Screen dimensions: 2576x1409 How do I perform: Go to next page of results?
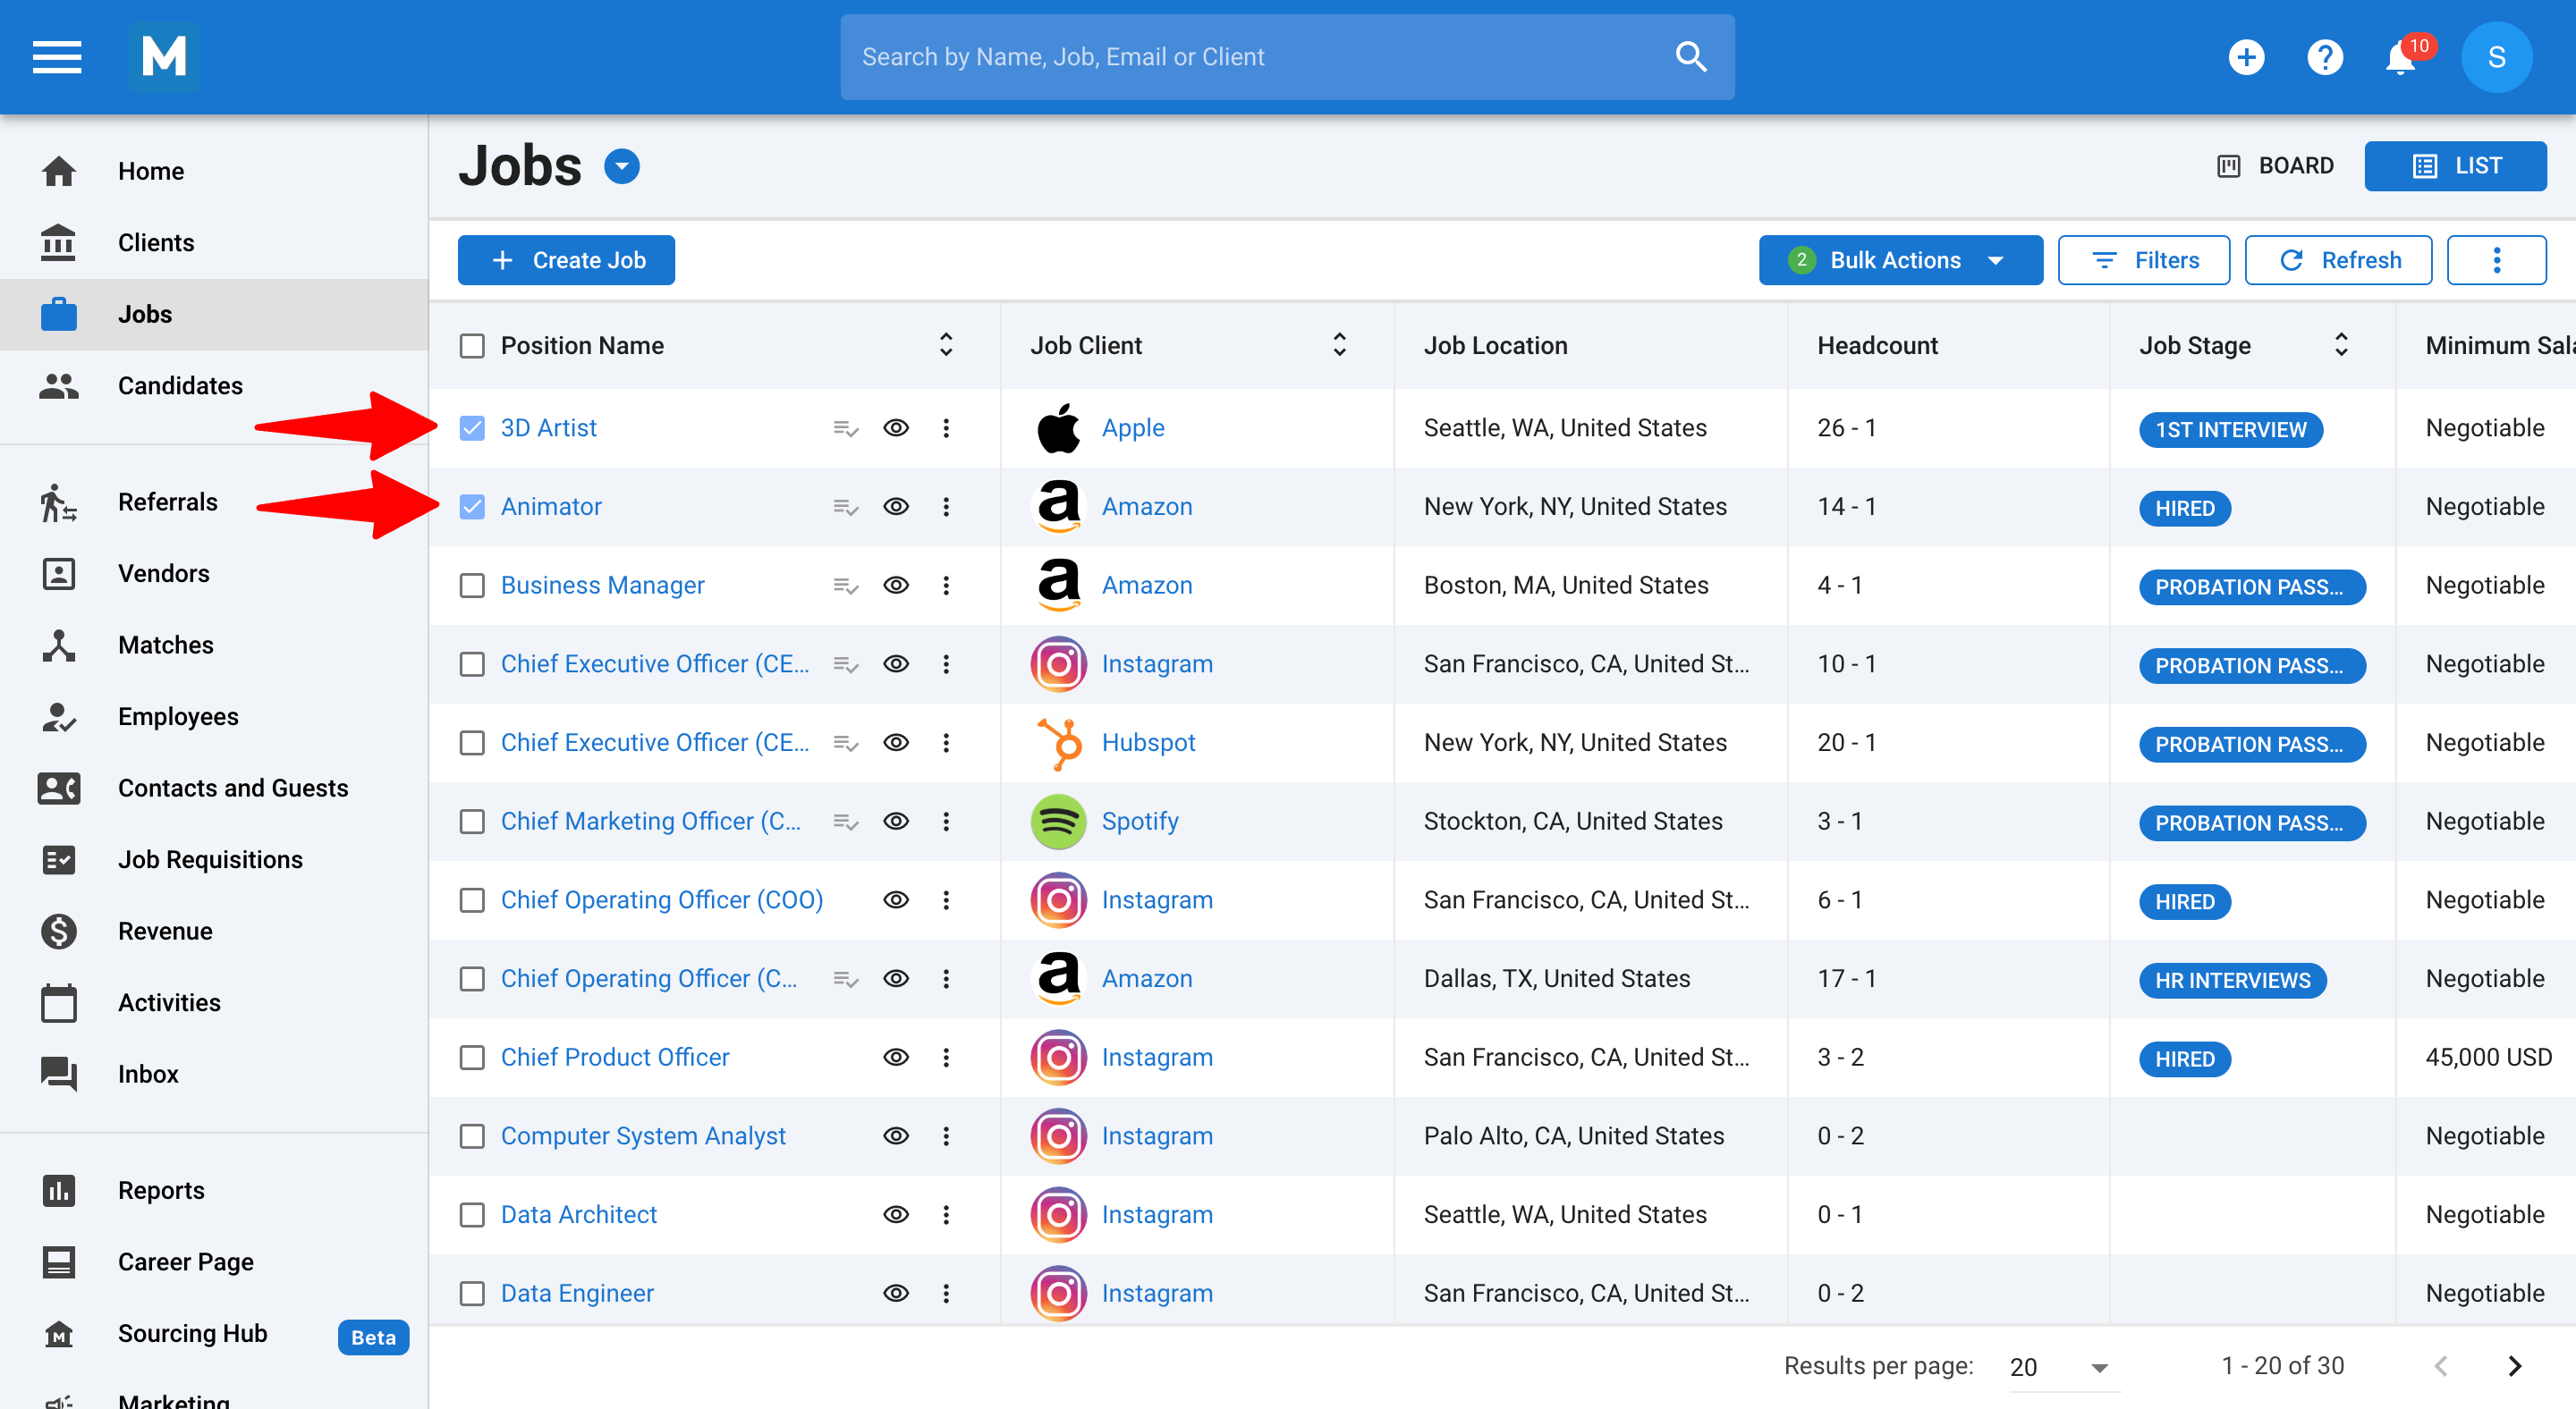click(x=2514, y=1366)
